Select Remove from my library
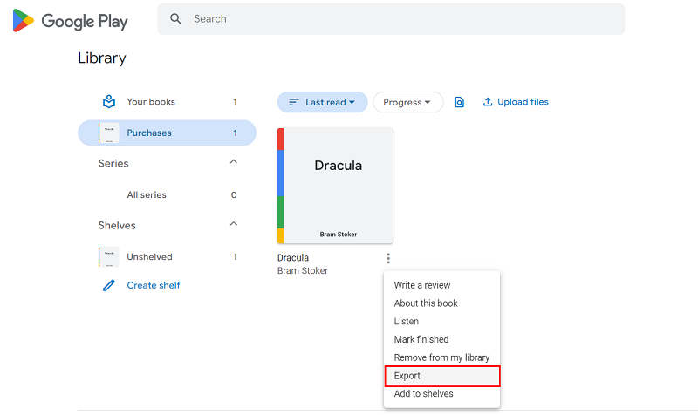The width and height of the screenshot is (698, 415). point(441,357)
